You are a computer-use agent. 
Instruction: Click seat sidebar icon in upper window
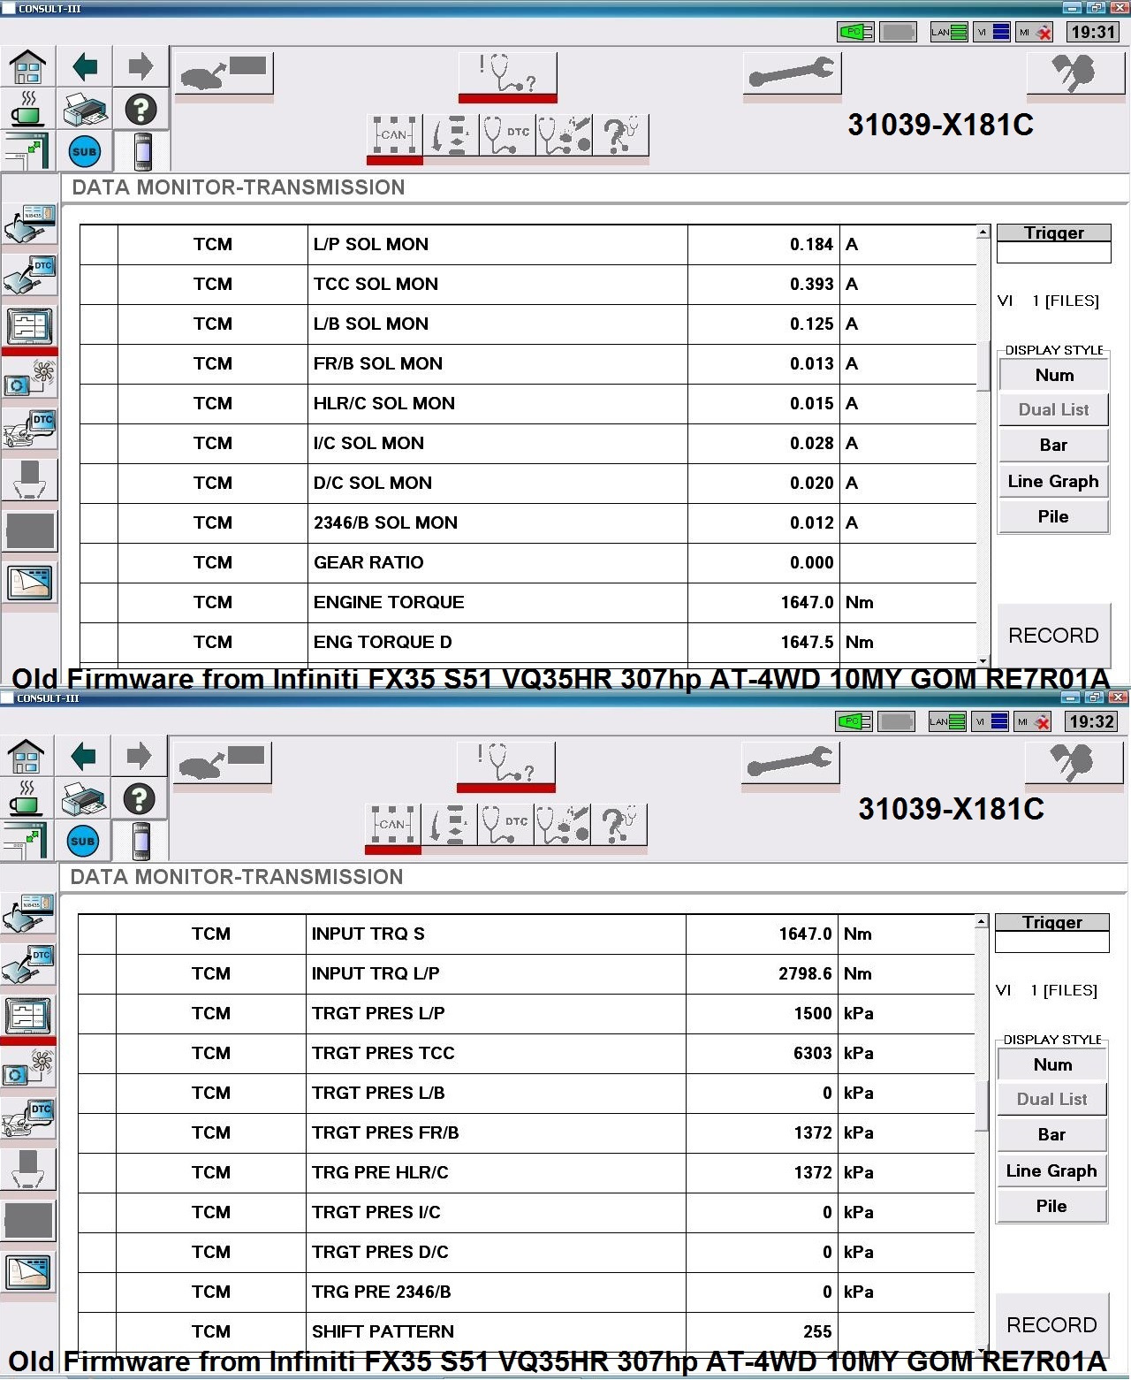pyautogui.click(x=30, y=480)
